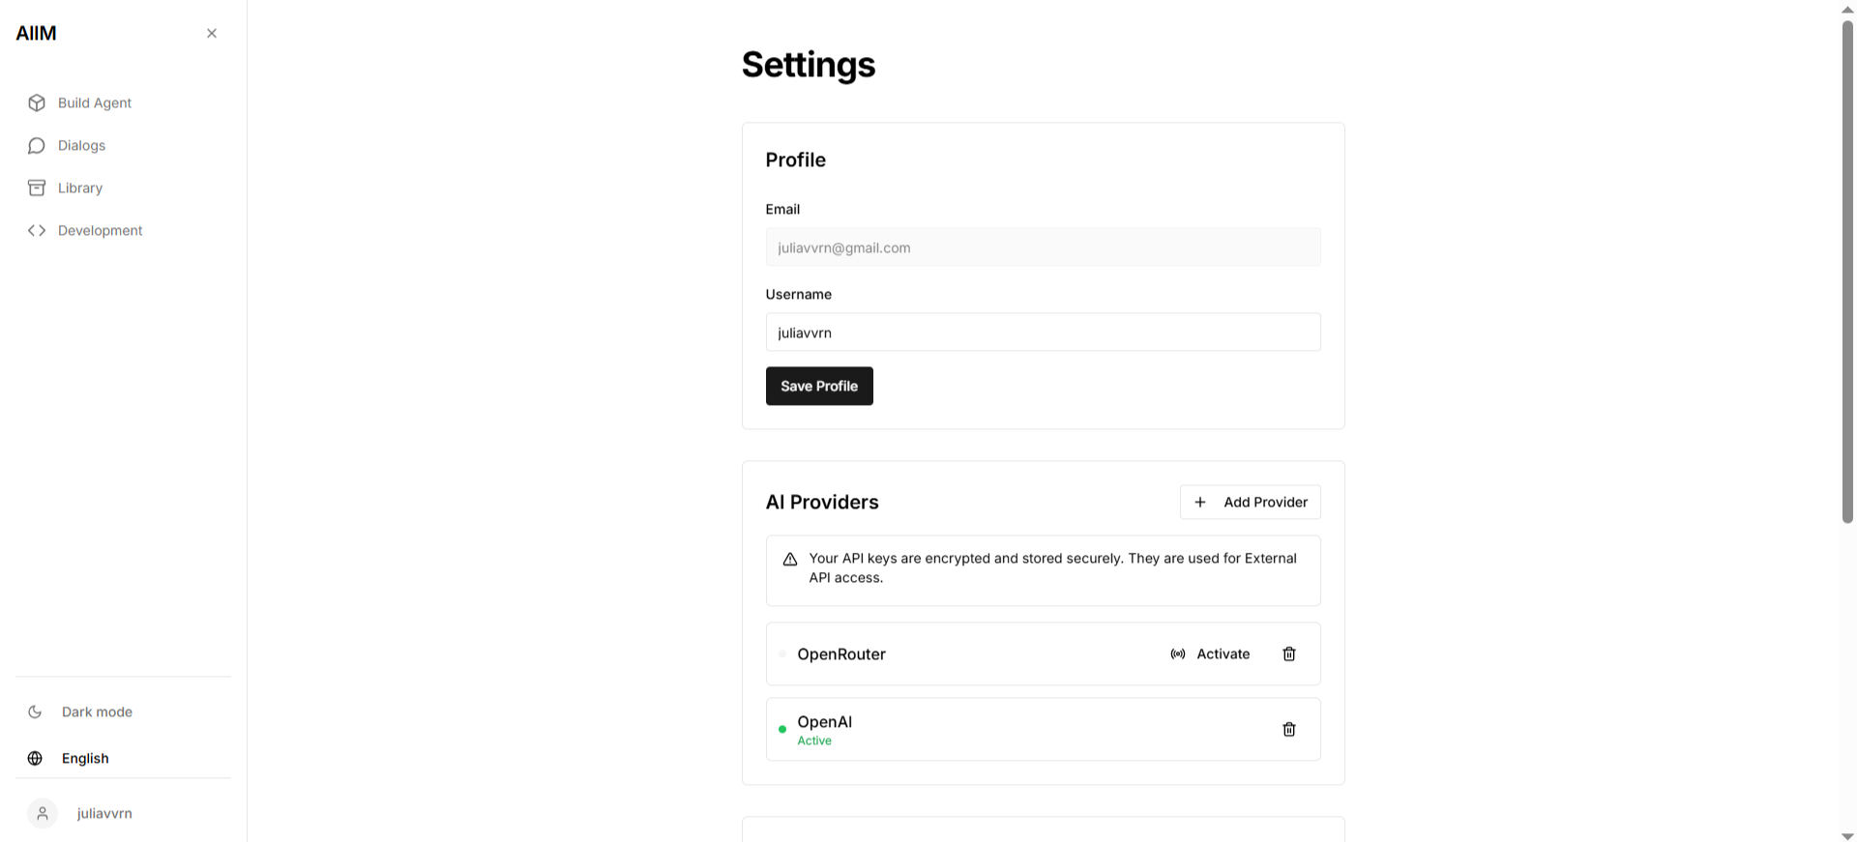Click the vertical page scrollbar
This screenshot has width=1857, height=842.
pyautogui.click(x=1847, y=271)
